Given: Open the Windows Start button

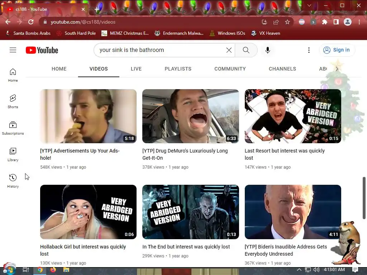Looking at the screenshot, I should (x=9, y=269).
